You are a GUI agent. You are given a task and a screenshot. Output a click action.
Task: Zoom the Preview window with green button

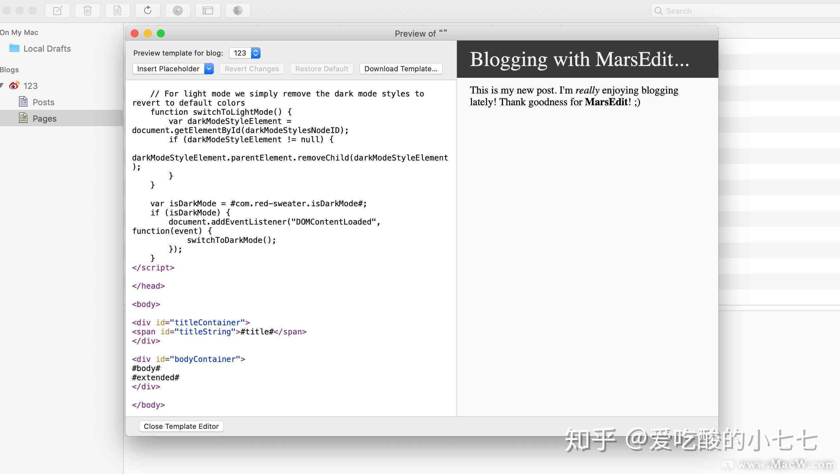point(161,33)
